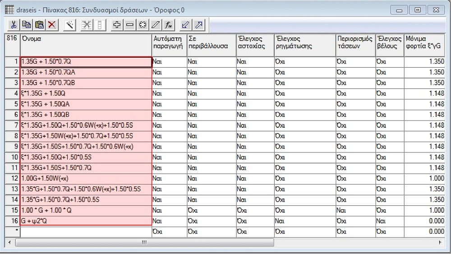Click the plus icon in the toolbar
Image resolution: width=451 pixels, height=254 pixels.
click(117, 25)
